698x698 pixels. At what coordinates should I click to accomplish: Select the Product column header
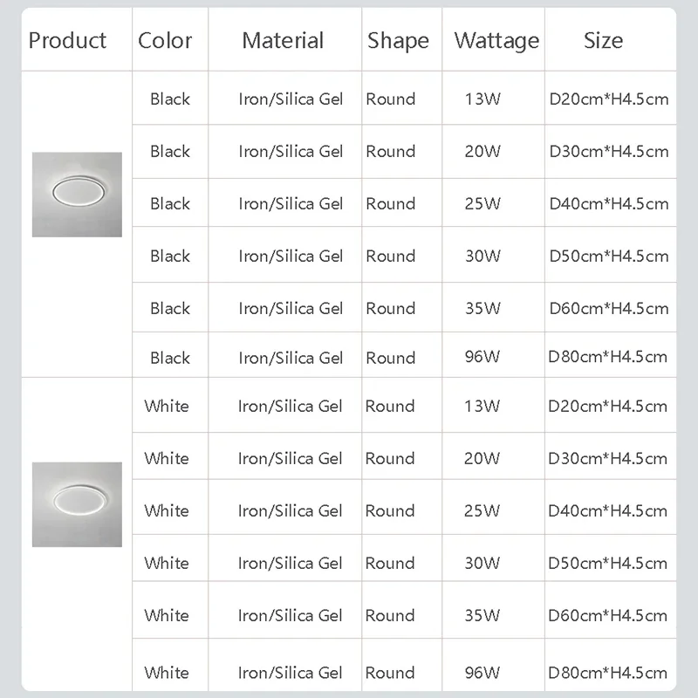click(x=68, y=40)
